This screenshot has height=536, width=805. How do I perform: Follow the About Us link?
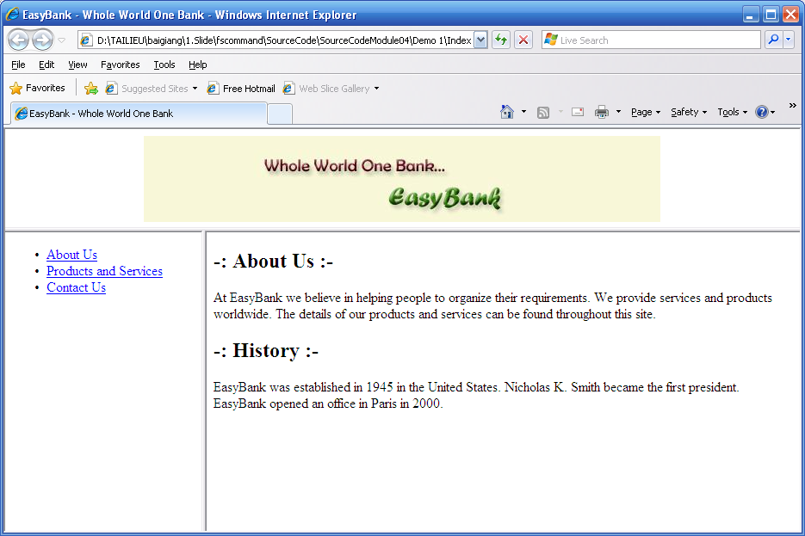pyautogui.click(x=71, y=255)
